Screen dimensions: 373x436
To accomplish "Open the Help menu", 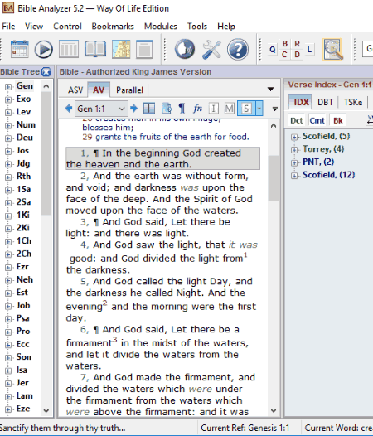I will 226,27.
